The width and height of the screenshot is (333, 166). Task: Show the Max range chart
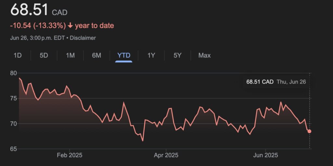tap(205, 56)
